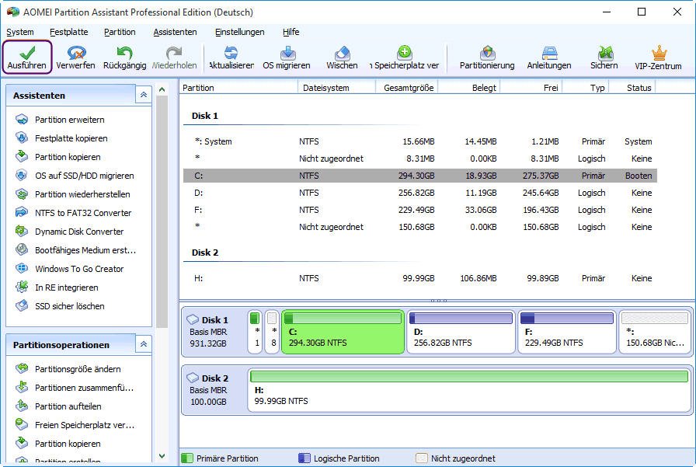The image size is (696, 467).
Task: Open NTFS to FAT32 Converter
Action: 74,213
